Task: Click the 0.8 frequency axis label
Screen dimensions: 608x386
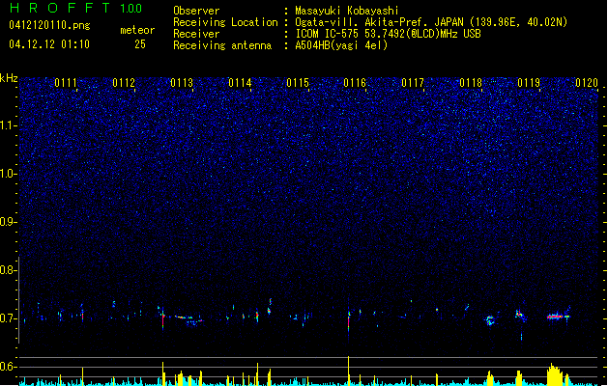Action: point(7,270)
